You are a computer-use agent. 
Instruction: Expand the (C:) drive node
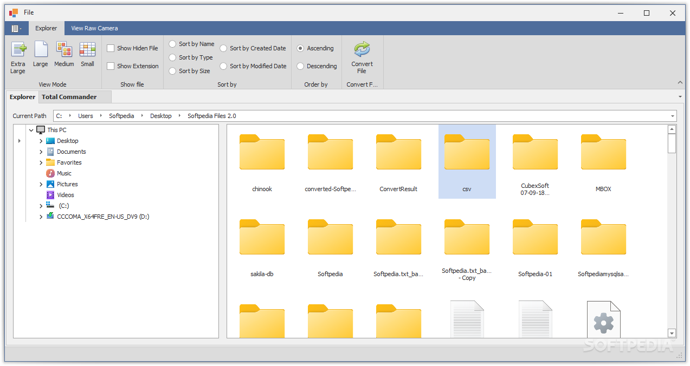click(41, 206)
